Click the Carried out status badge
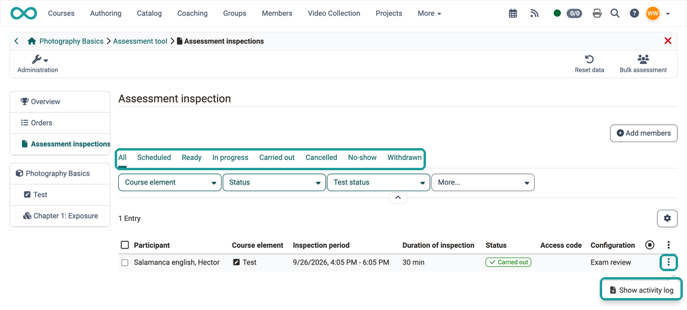Screen dimensions: 687x310 pos(508,262)
